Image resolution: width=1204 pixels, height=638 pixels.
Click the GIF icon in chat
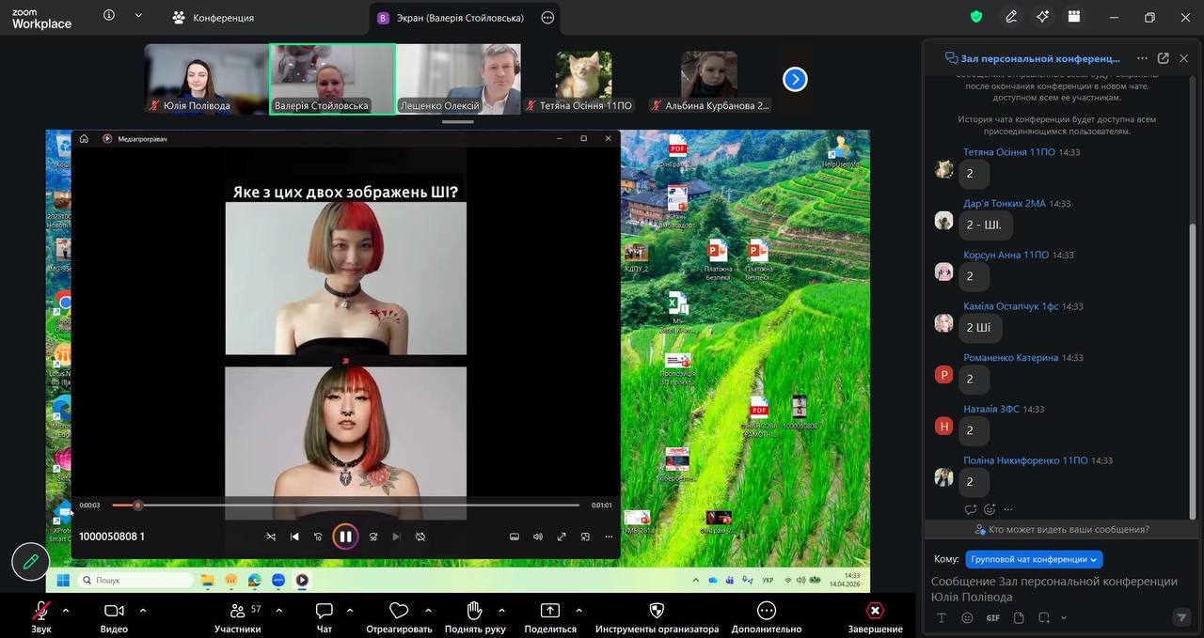coord(992,617)
